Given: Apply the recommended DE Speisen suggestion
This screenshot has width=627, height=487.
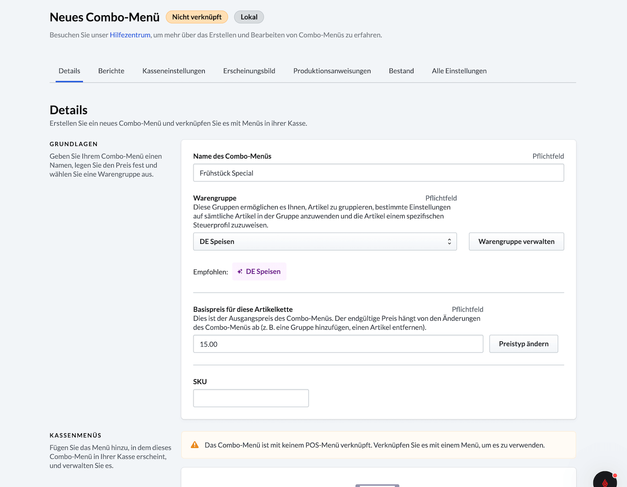Looking at the screenshot, I should (259, 272).
